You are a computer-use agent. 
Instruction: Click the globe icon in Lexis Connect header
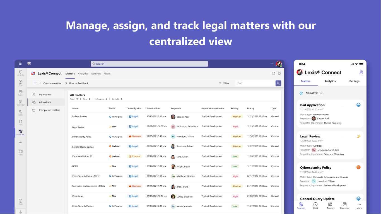click(x=279, y=74)
